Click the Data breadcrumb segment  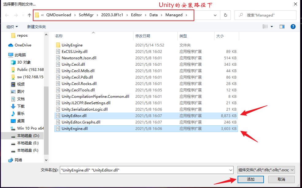[x=153, y=15]
